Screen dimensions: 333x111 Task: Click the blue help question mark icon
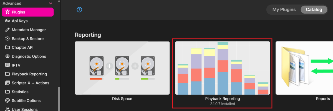[79, 10]
